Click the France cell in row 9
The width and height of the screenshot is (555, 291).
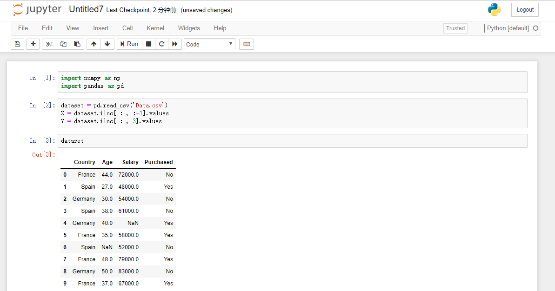tap(87, 283)
